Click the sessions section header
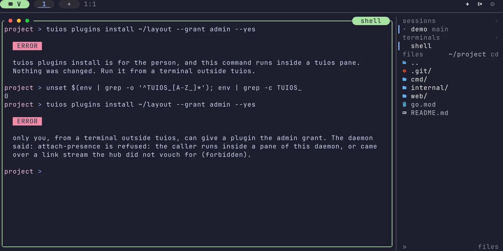 click(x=419, y=21)
